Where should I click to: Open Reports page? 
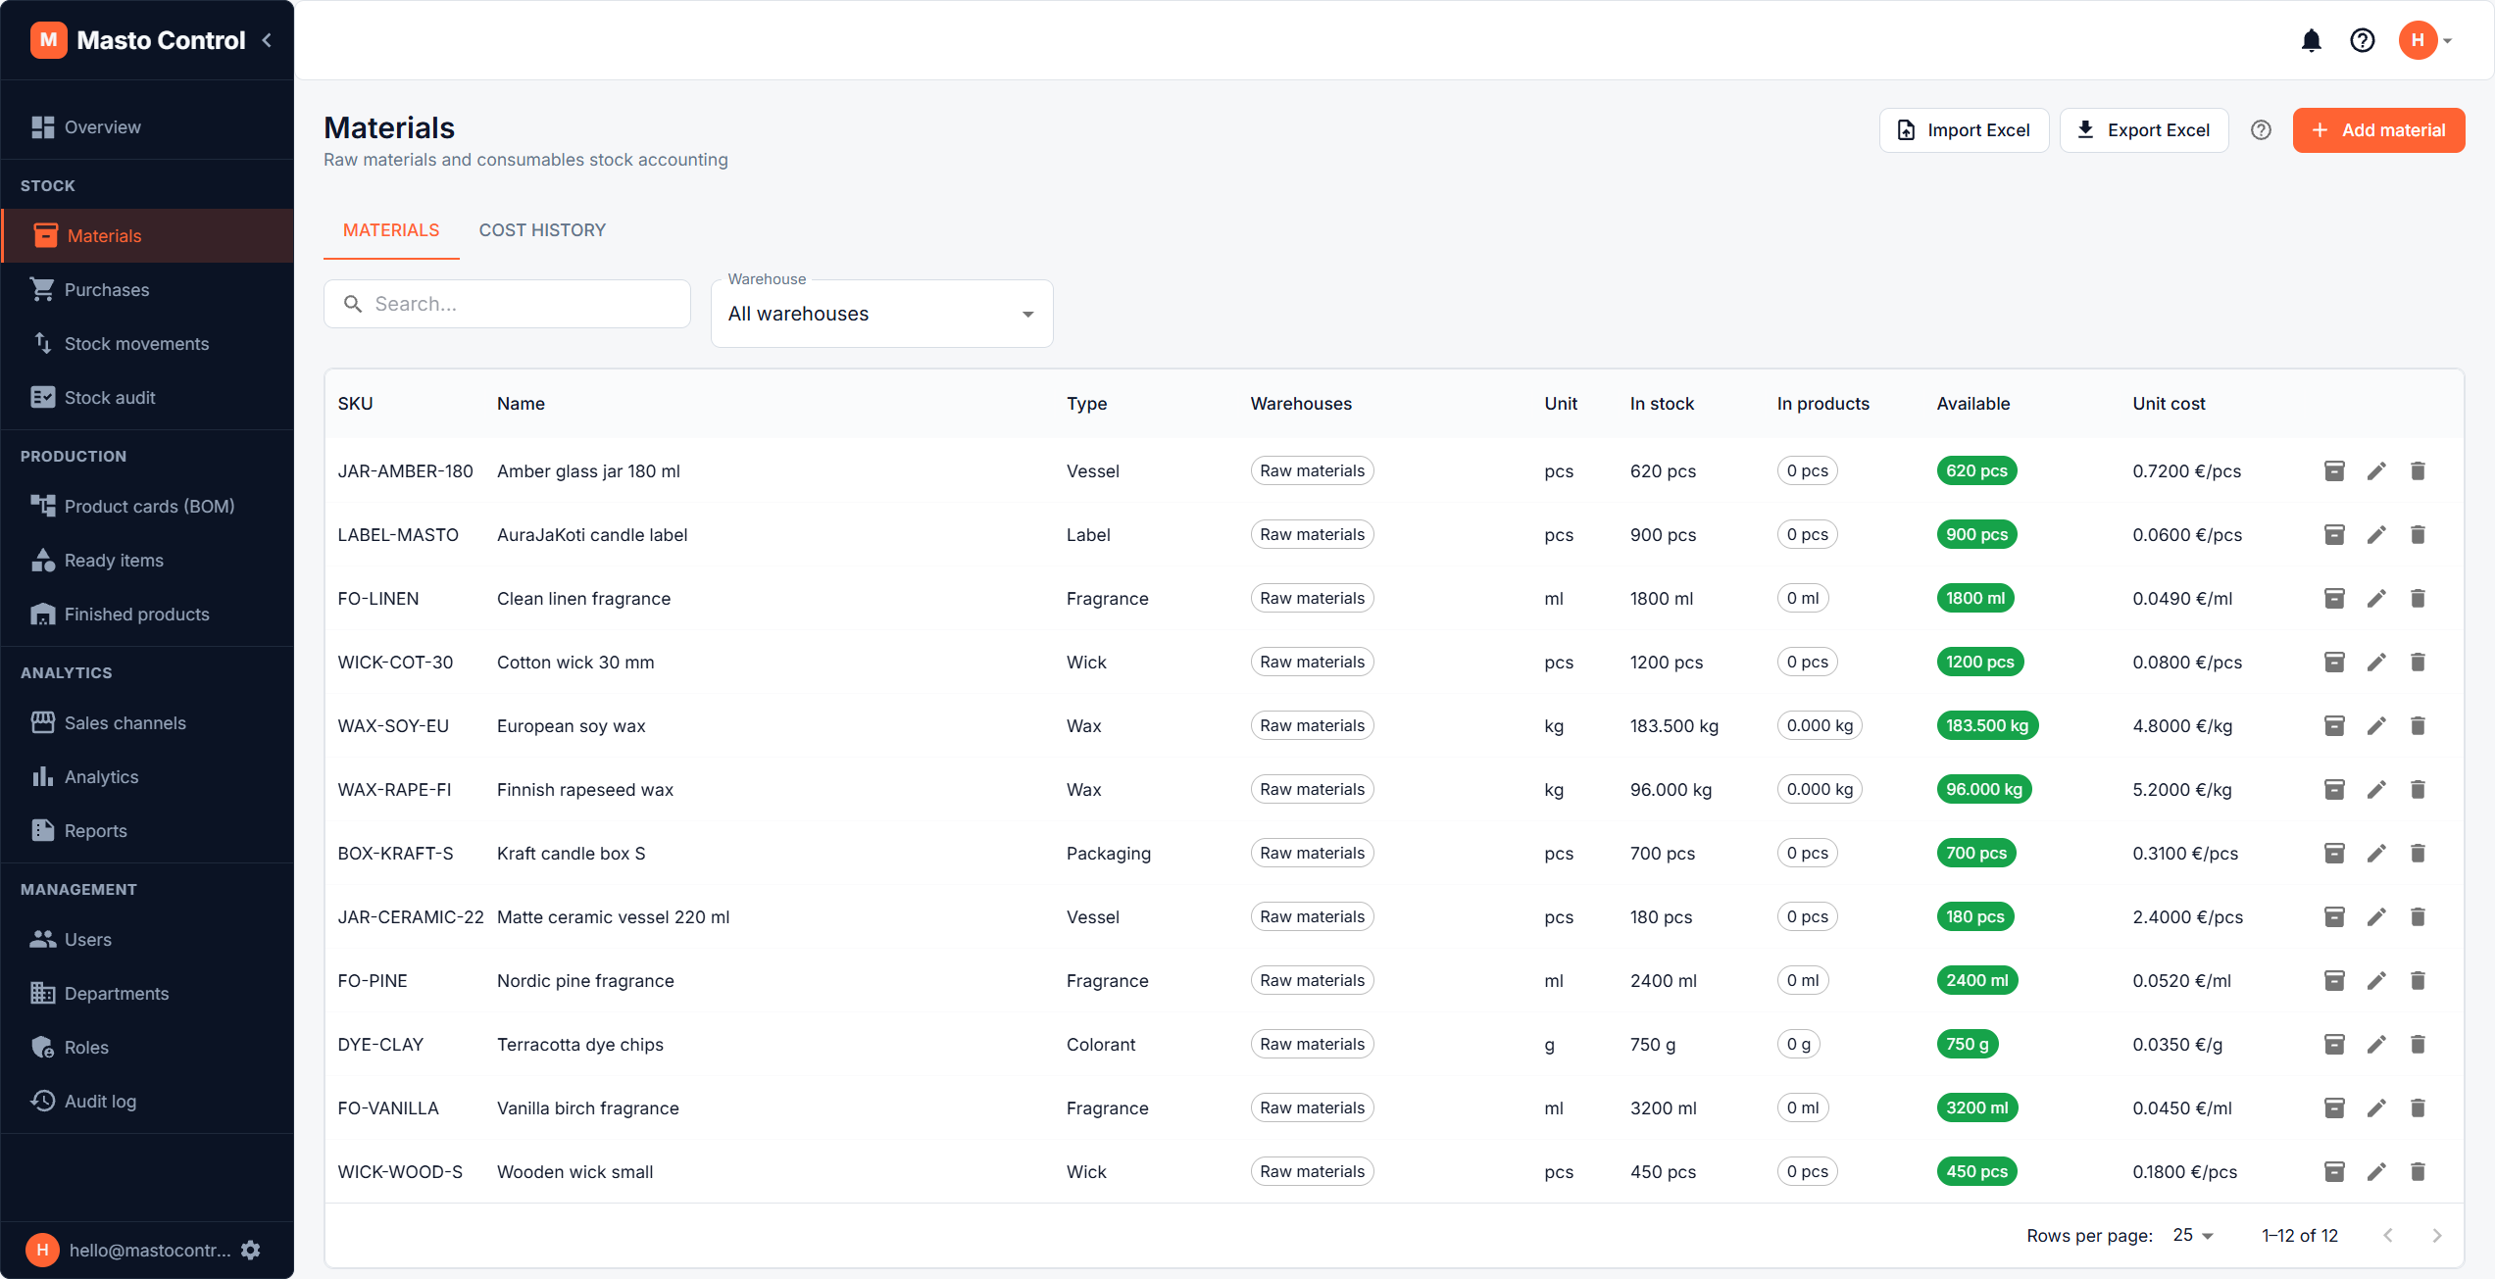[x=147, y=831]
